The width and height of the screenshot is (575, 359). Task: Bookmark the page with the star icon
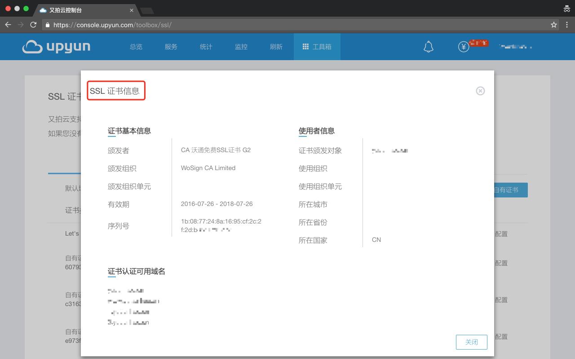tap(554, 25)
